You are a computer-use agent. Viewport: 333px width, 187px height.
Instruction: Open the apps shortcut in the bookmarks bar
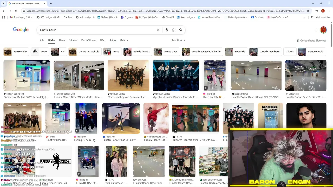pos(3,17)
